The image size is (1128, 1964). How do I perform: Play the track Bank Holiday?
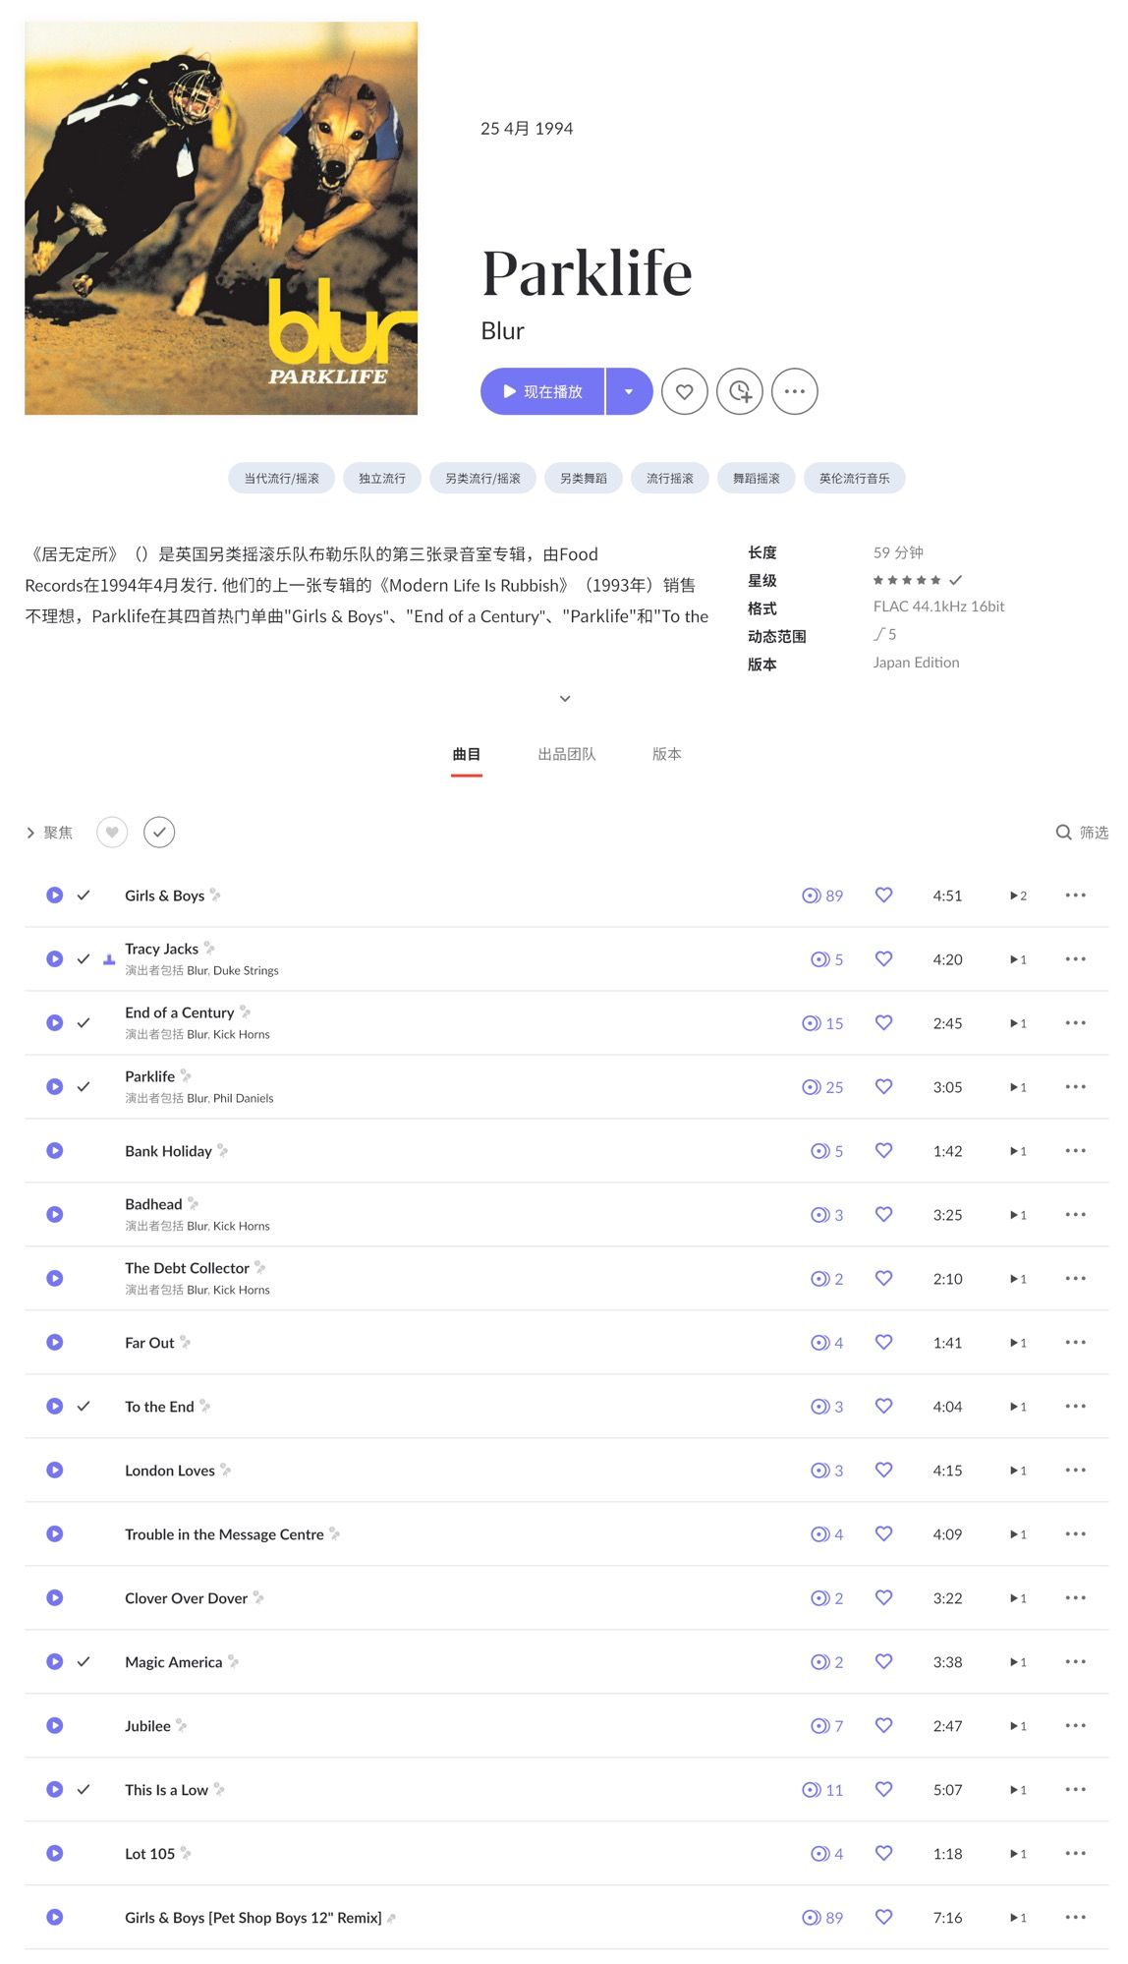pos(55,1150)
